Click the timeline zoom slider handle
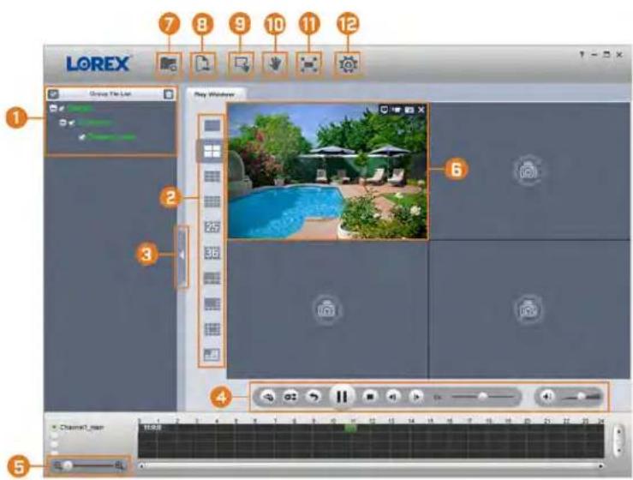Screen dimensions: 633x480 pyautogui.click(x=68, y=466)
